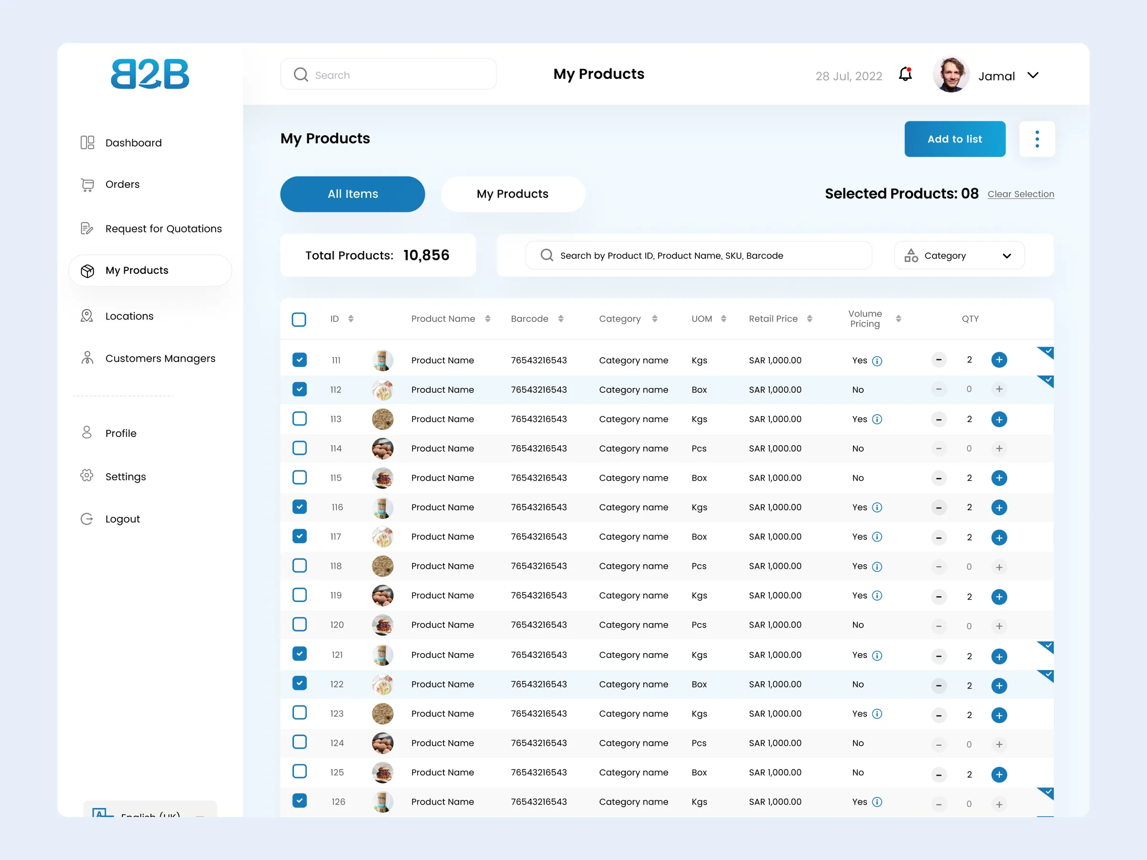Check the checkbox for product 118
The width and height of the screenshot is (1147, 860).
click(x=299, y=566)
